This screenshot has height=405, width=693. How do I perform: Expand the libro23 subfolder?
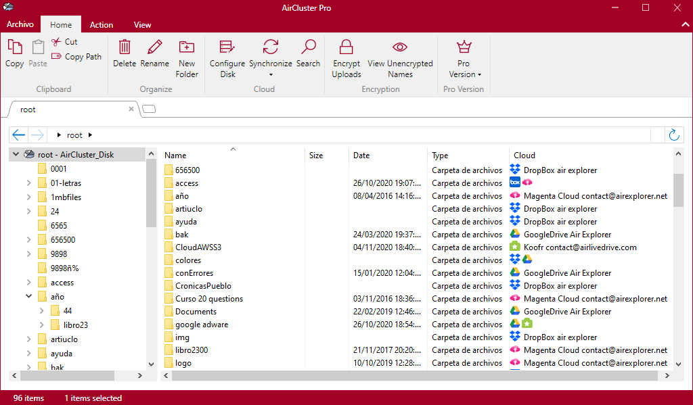41,325
